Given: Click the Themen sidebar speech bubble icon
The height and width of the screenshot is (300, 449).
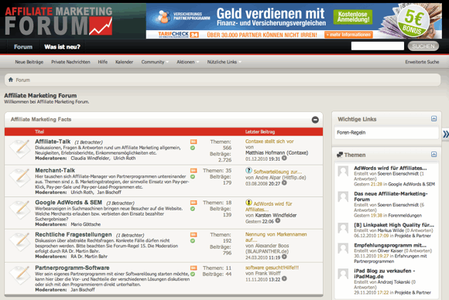Looking at the screenshot, I should (340, 155).
